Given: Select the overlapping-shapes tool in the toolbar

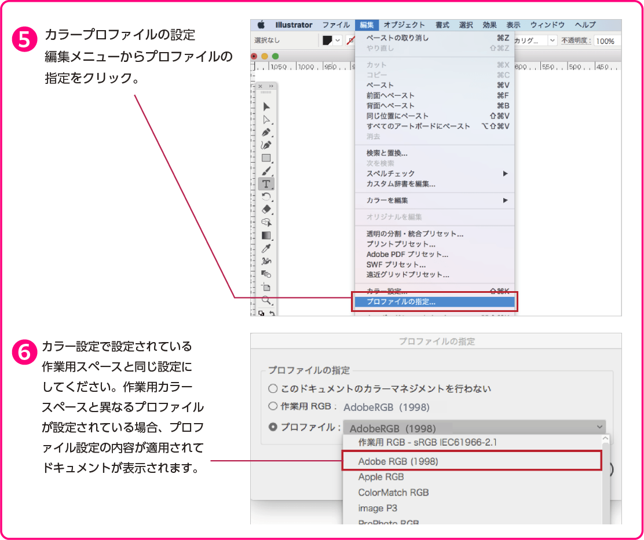Looking at the screenshot, I should 266,274.
